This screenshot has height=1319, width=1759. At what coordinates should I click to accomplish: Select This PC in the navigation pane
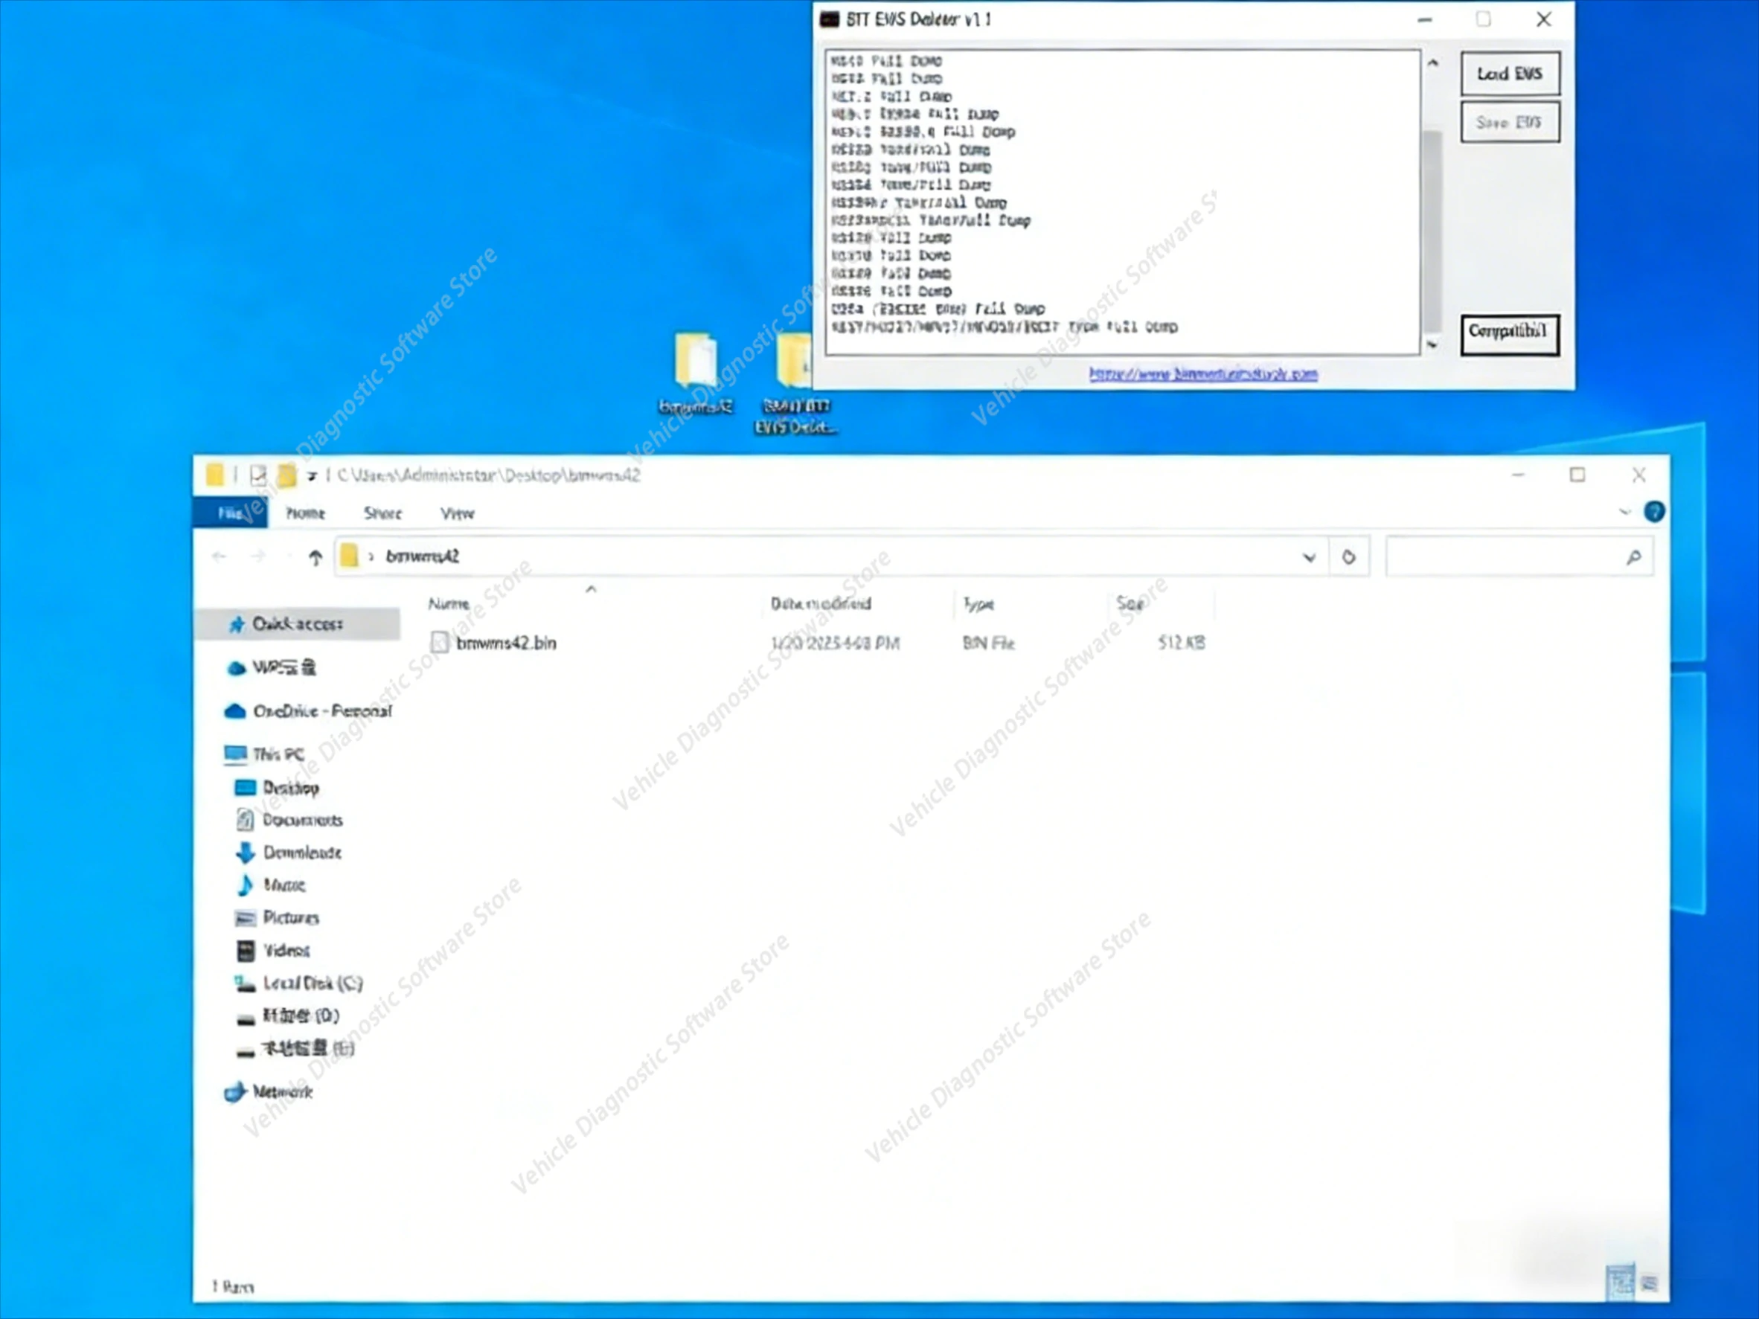[x=266, y=754]
